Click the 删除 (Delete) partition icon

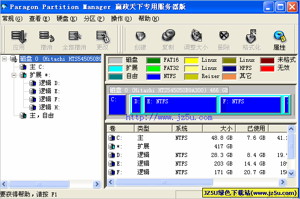coord(224,35)
